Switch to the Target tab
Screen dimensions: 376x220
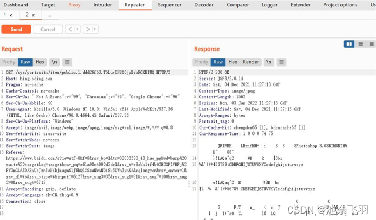pos(48,5)
